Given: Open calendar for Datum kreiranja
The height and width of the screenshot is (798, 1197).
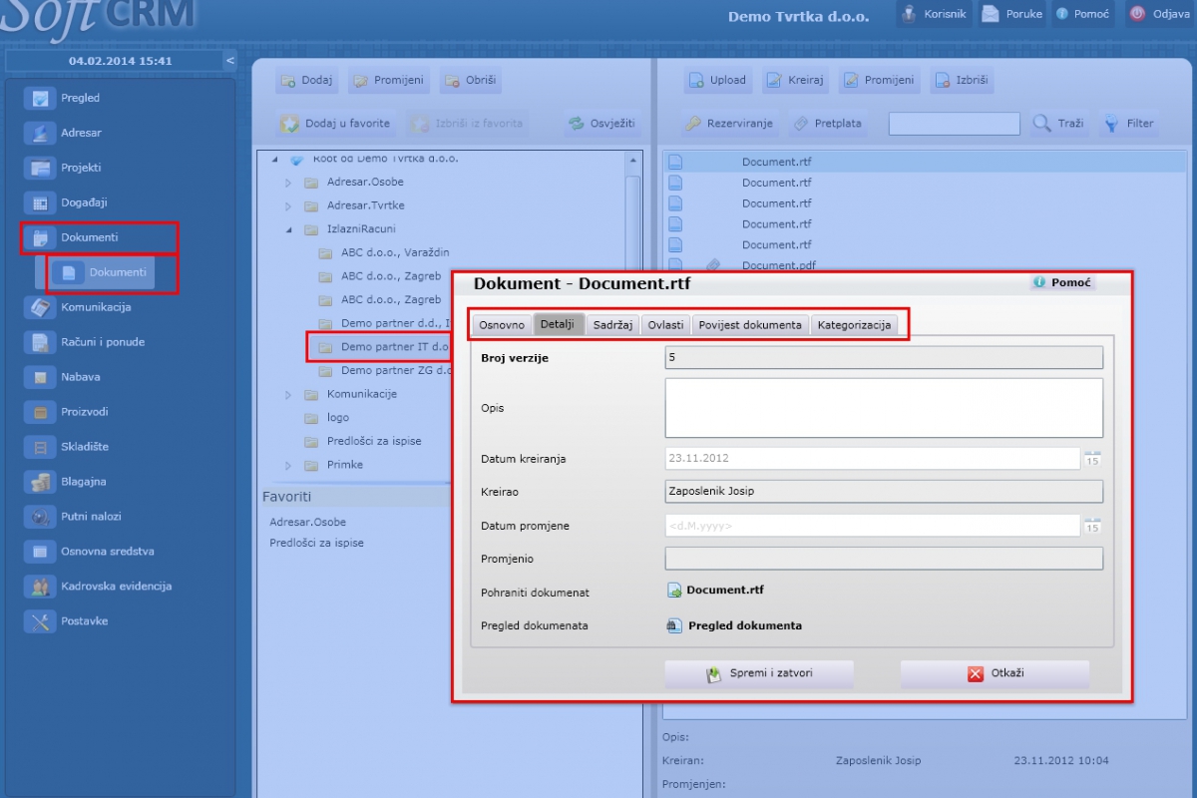Looking at the screenshot, I should [x=1092, y=459].
